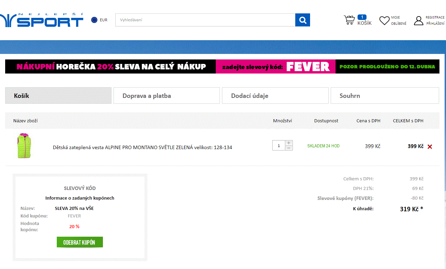Go to Doprava a platba tab
This screenshot has width=446, height=269.
(167, 96)
